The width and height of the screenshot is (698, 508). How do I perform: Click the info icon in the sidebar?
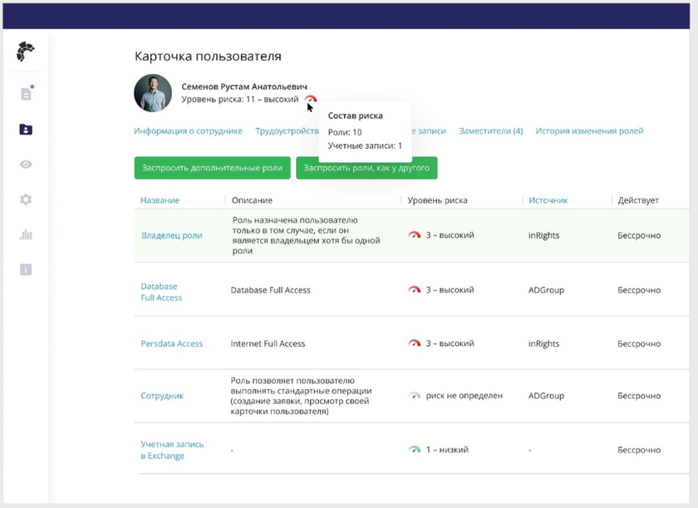point(26,269)
